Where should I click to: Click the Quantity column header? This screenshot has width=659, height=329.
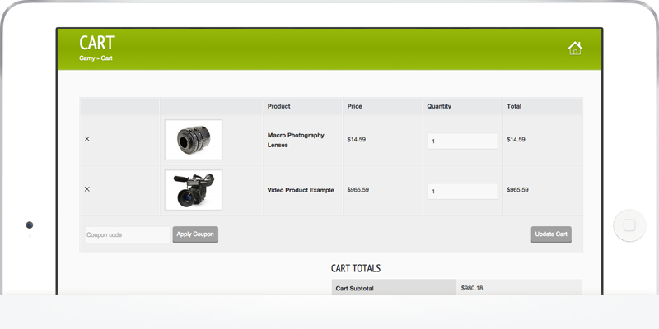pyautogui.click(x=439, y=106)
